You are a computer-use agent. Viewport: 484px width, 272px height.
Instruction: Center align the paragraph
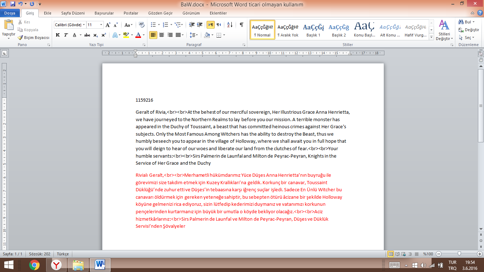click(x=162, y=35)
